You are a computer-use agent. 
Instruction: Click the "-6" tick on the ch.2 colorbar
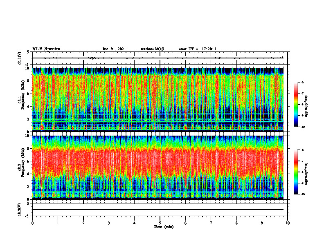pyautogui.click(x=302, y=150)
